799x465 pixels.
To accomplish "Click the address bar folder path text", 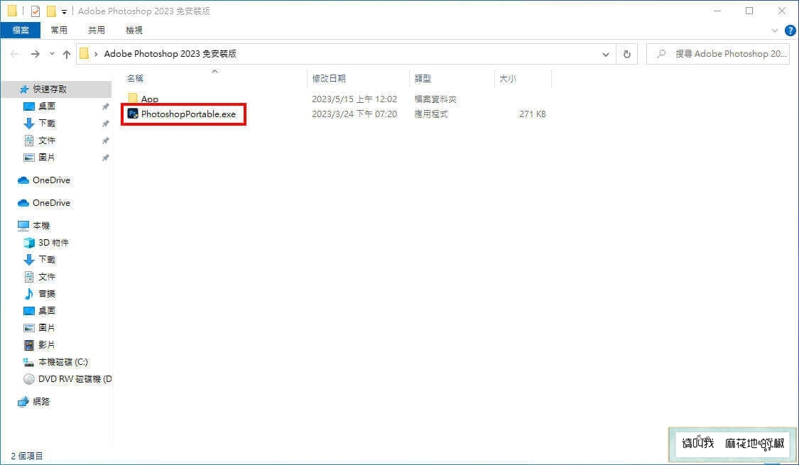I will click(170, 54).
